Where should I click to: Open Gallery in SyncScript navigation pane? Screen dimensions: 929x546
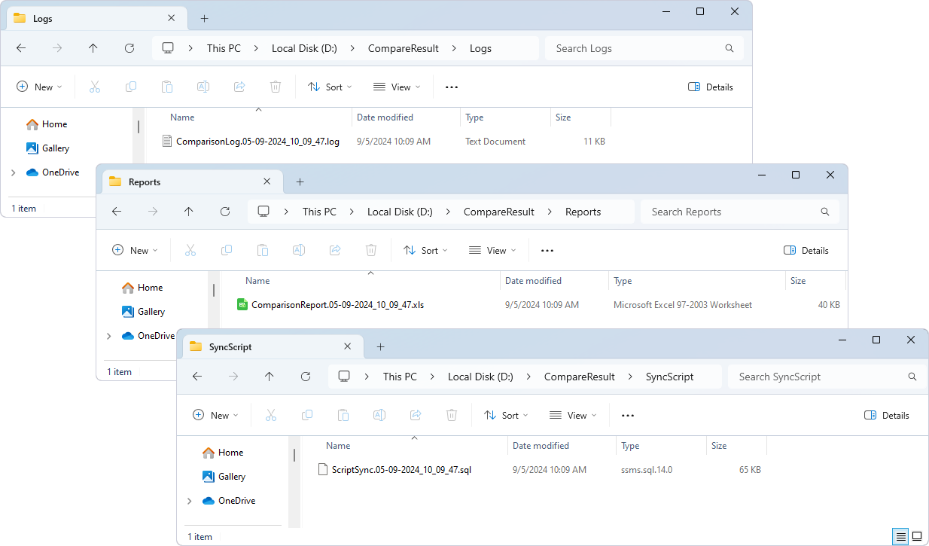[224, 477]
